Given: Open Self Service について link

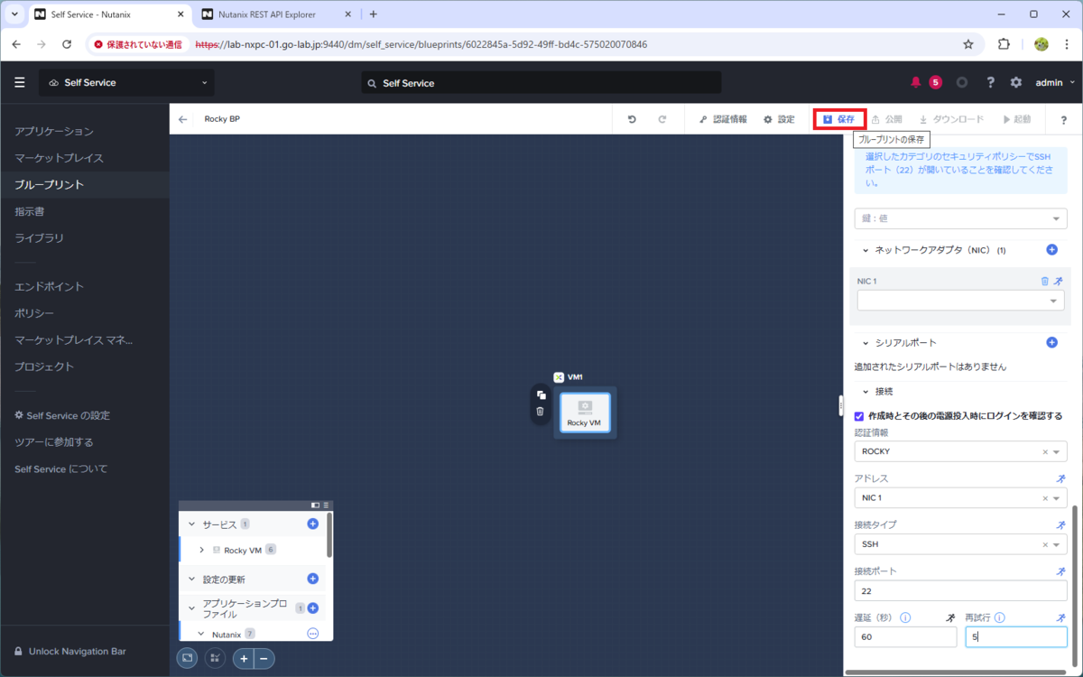Looking at the screenshot, I should pos(60,468).
